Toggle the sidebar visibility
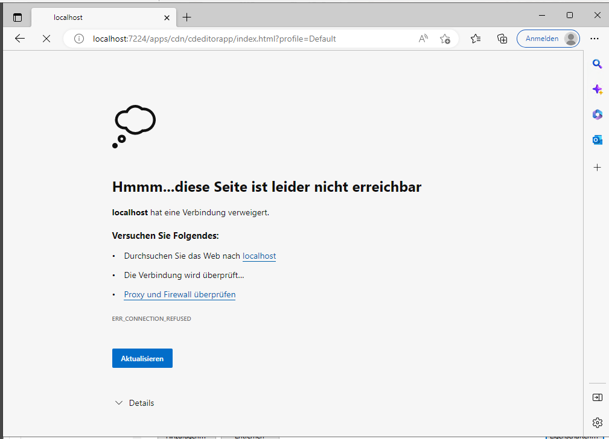Screen dimensions: 609x439 pos(597,397)
